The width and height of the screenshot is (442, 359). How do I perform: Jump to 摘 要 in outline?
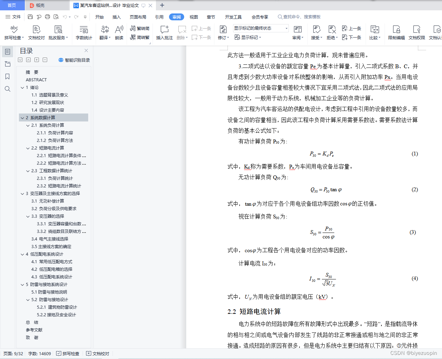32,72
